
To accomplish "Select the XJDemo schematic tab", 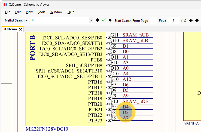I will [x=10, y=29].
